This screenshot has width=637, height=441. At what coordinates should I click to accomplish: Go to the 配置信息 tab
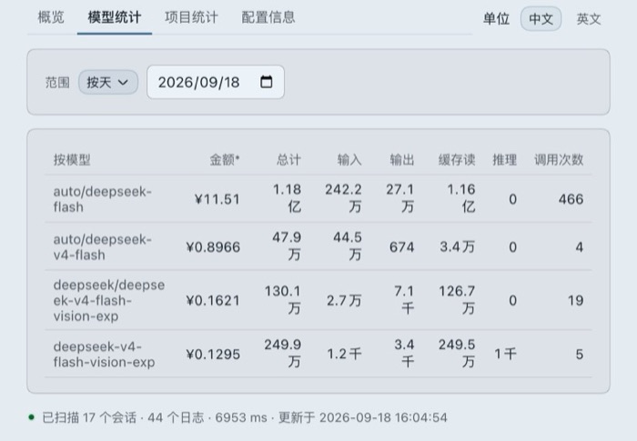click(268, 17)
